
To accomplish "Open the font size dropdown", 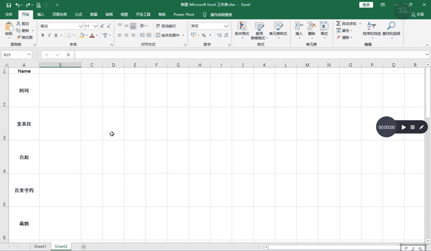I will [x=95, y=26].
